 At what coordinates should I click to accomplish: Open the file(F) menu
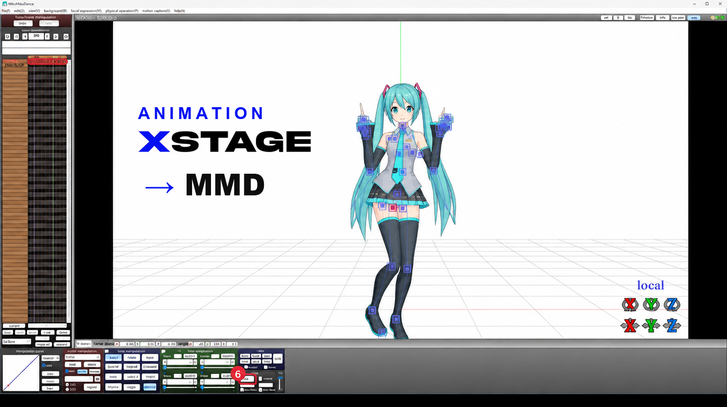pyautogui.click(x=6, y=11)
